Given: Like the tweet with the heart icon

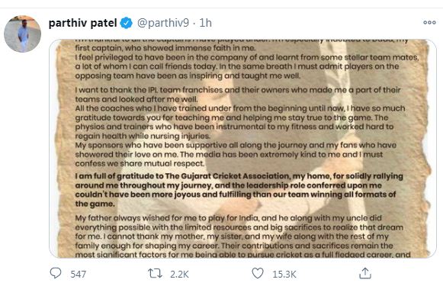Looking at the screenshot, I should 258,273.
